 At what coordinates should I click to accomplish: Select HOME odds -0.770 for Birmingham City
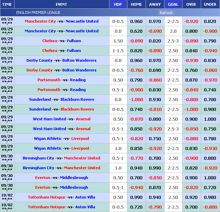click(x=136, y=158)
